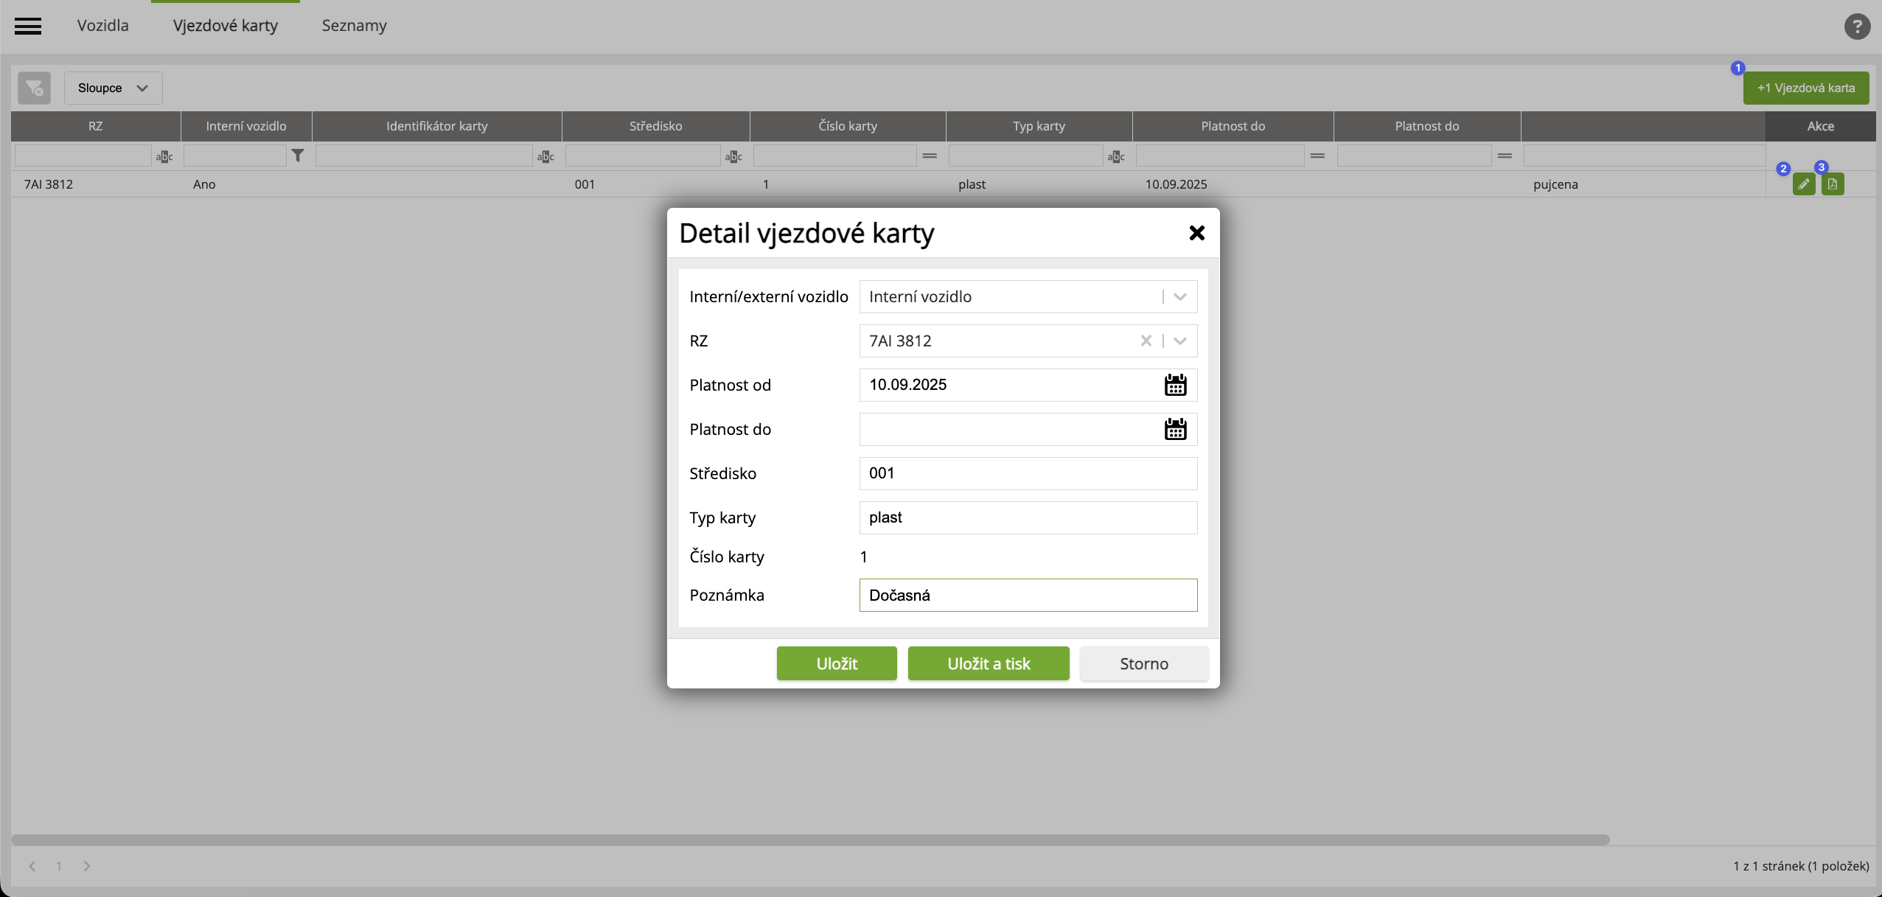
Task: Expand the RZ dropdown arrow
Action: click(x=1179, y=341)
